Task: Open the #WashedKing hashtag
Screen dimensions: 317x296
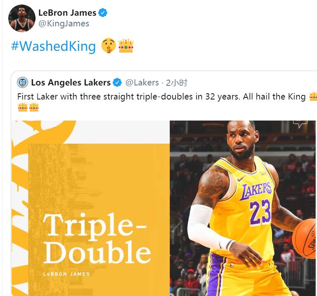Action: tap(53, 46)
